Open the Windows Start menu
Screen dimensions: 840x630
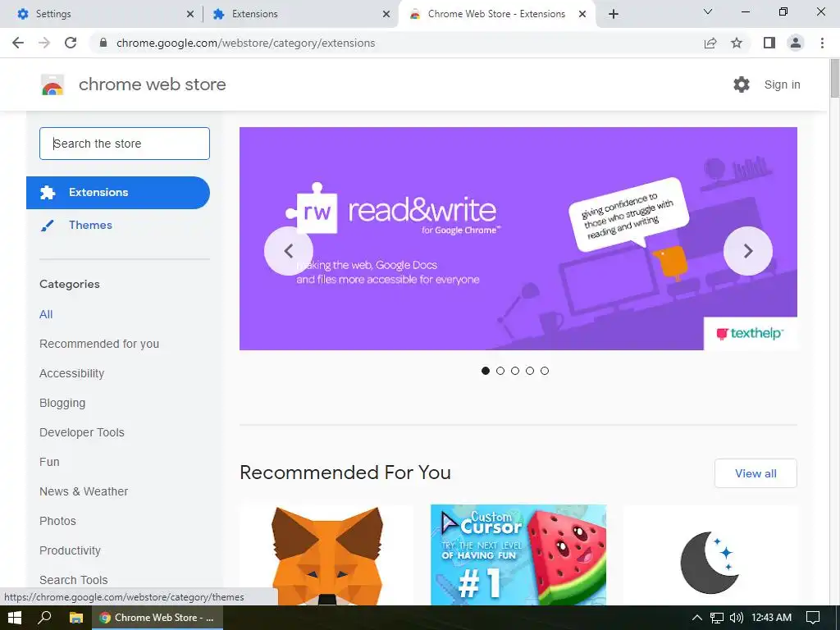coord(15,618)
